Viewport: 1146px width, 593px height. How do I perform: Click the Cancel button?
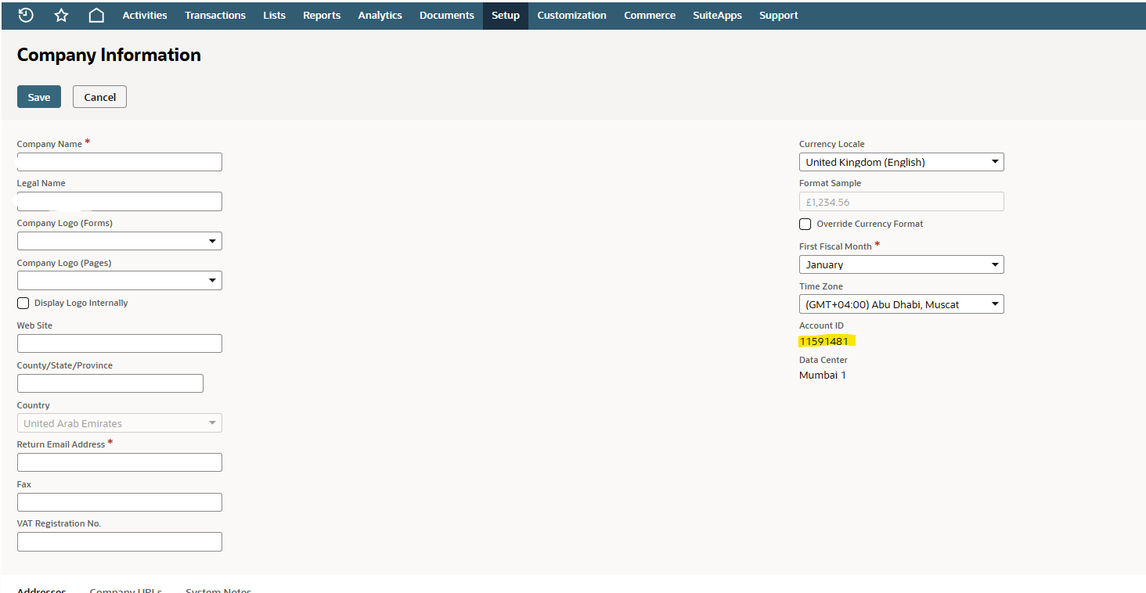tap(100, 97)
